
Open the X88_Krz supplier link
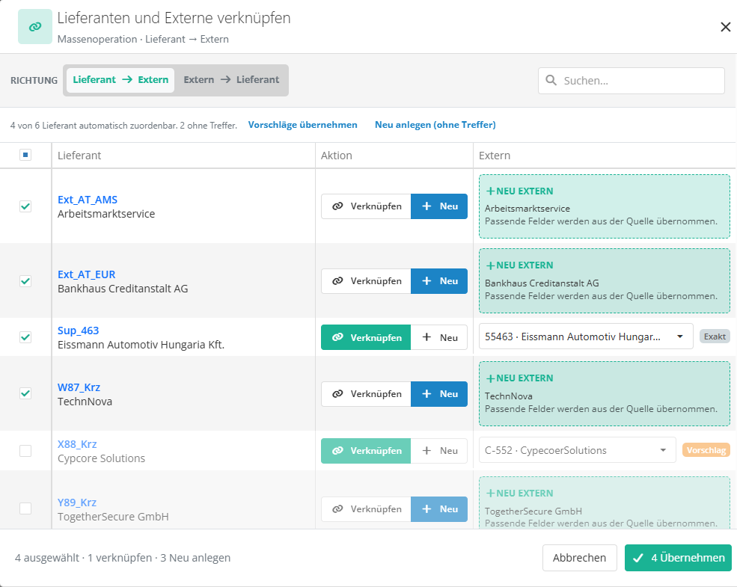tap(77, 444)
